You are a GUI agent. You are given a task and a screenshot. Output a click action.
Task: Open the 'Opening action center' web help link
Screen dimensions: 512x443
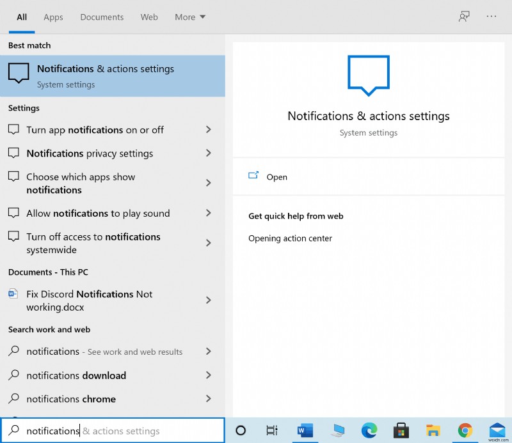pyautogui.click(x=290, y=238)
